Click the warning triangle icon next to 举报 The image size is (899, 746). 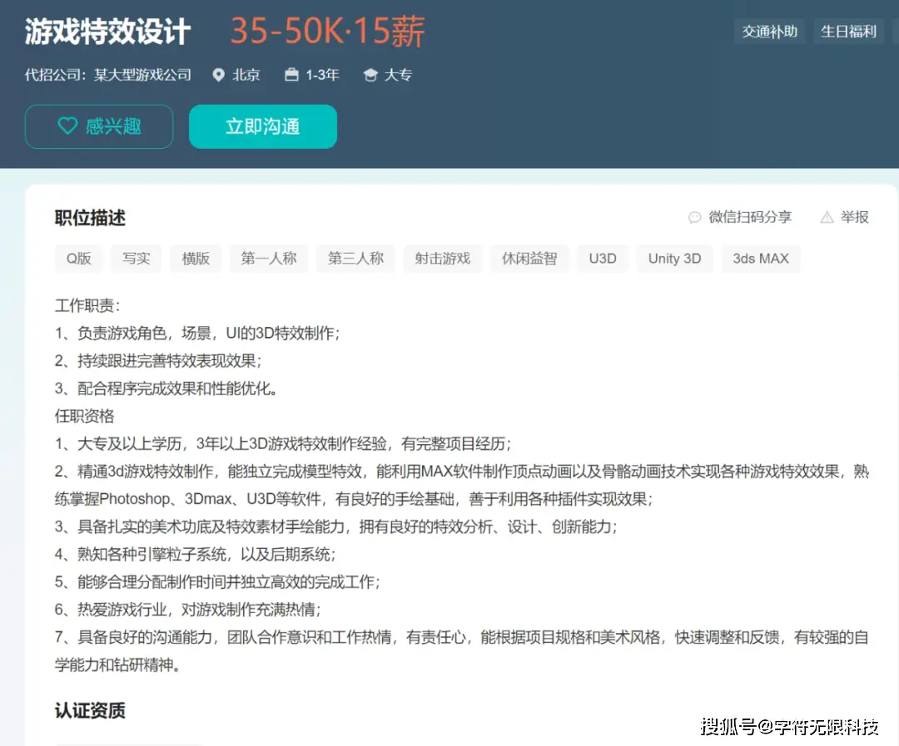click(x=827, y=217)
